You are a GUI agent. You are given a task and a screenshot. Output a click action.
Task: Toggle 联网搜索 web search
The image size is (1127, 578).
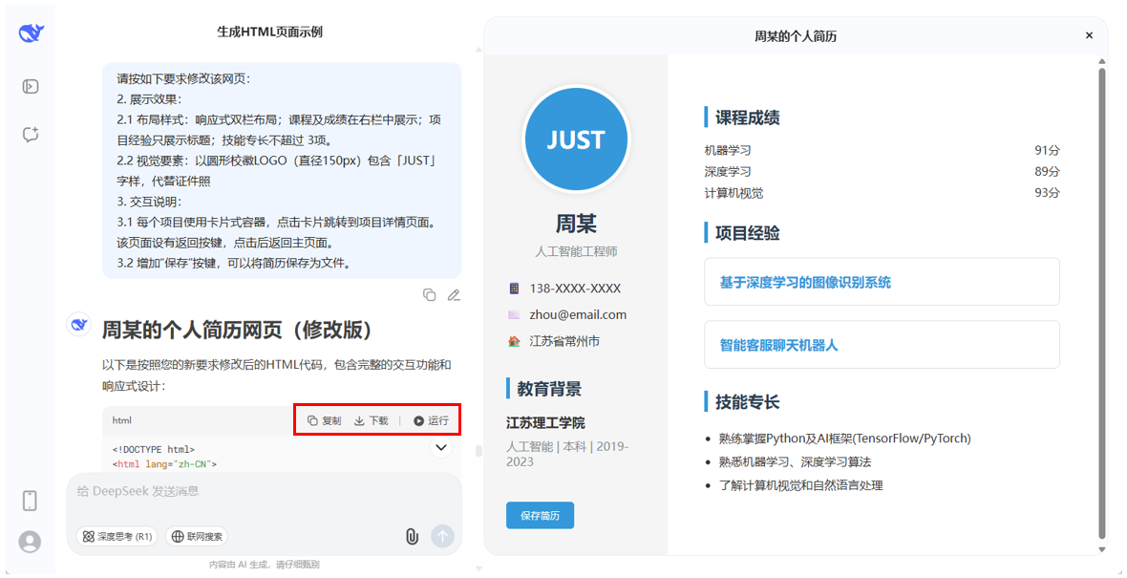(197, 536)
